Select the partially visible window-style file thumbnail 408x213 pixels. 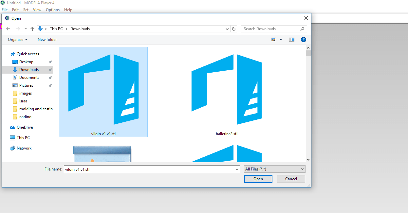(x=102, y=154)
